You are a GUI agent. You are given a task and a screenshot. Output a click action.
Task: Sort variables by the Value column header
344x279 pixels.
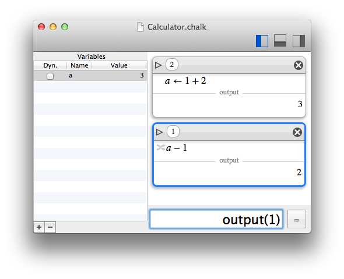(119, 65)
